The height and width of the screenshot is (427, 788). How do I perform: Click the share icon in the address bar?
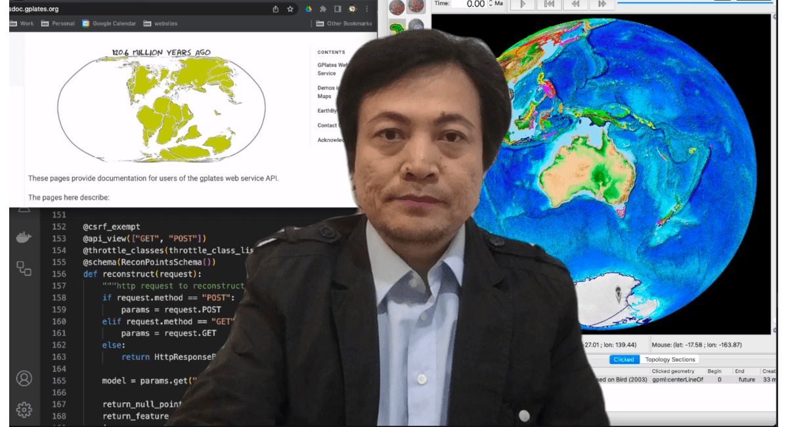pos(276,9)
